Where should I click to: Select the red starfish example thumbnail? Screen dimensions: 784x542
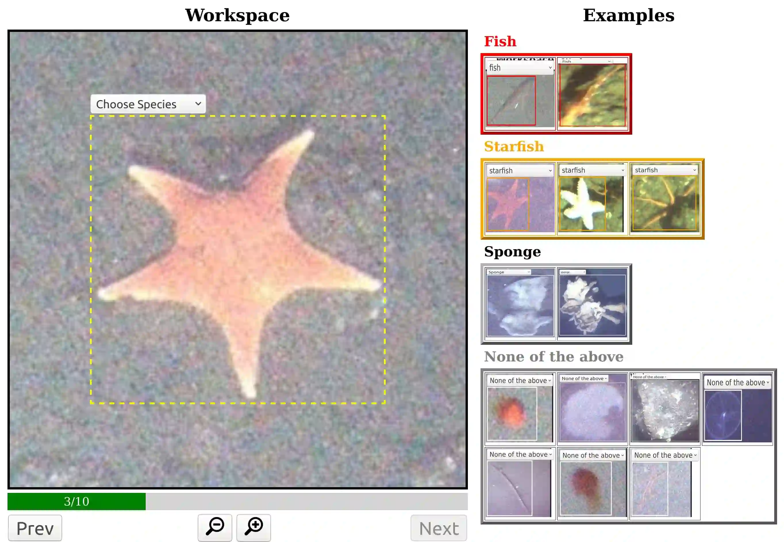point(508,204)
